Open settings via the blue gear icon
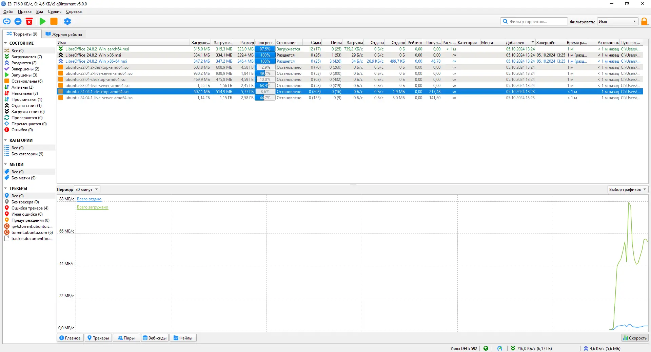Screen dimensions: 651x352 (67, 21)
